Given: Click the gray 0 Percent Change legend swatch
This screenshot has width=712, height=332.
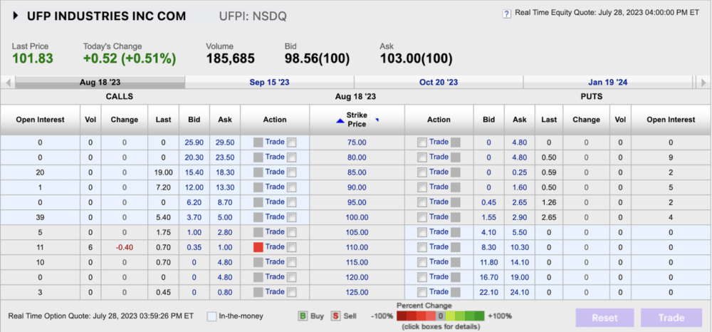Looking at the screenshot, I should pos(441,316).
